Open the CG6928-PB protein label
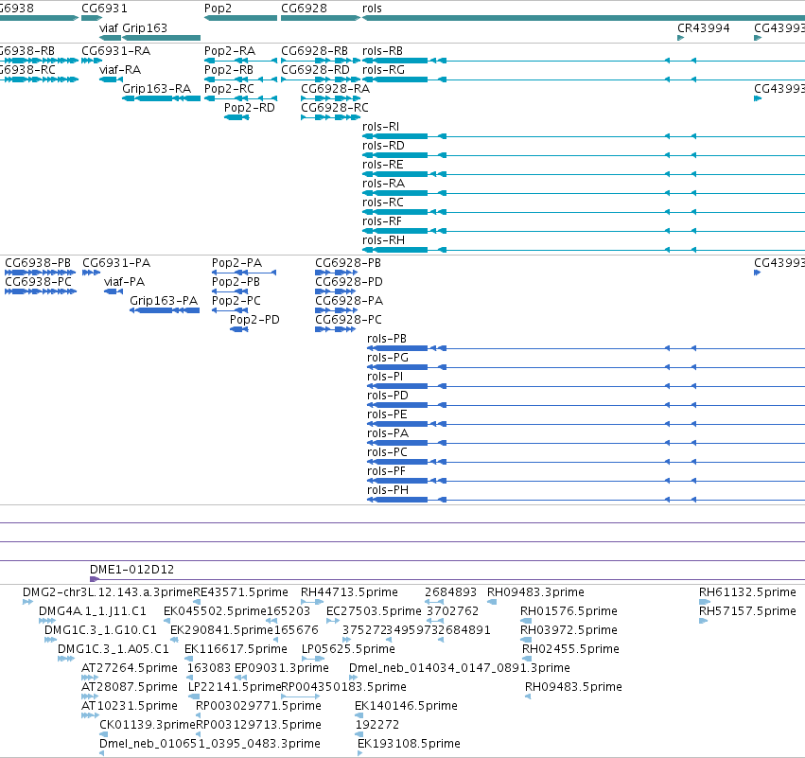 coord(348,263)
